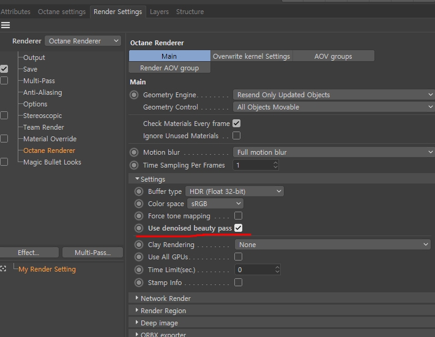Open the Clay Rendering dropdown
The height and width of the screenshot is (337, 435).
pyautogui.click(x=333, y=245)
